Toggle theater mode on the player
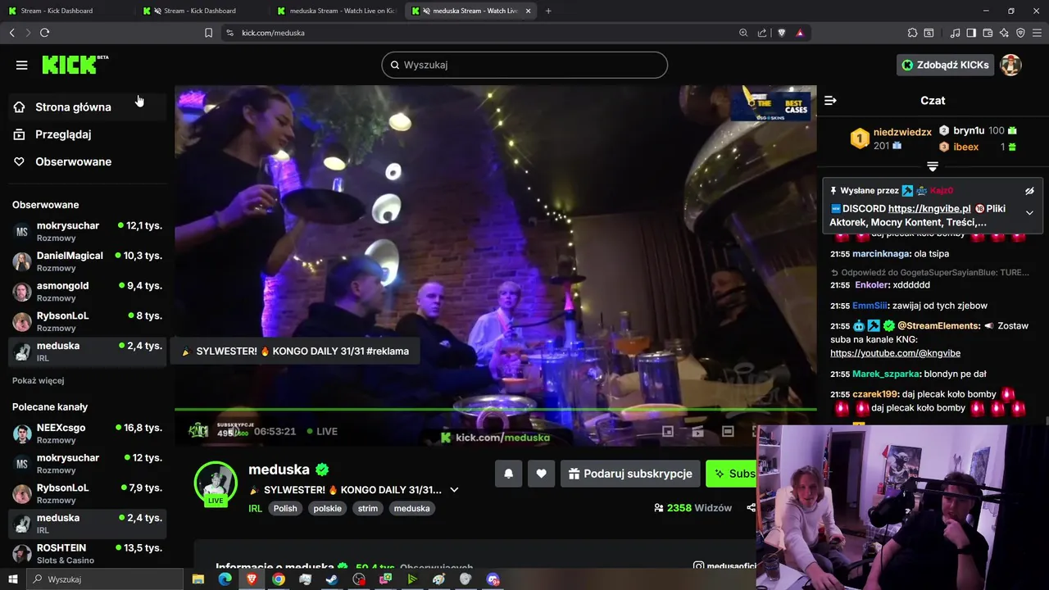Viewport: 1049px width, 590px height. (x=728, y=431)
